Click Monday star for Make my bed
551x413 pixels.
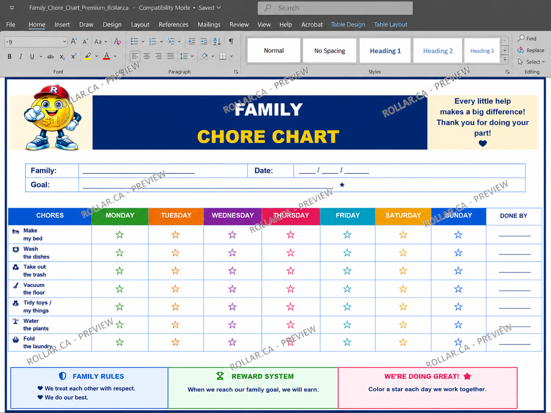pos(120,235)
